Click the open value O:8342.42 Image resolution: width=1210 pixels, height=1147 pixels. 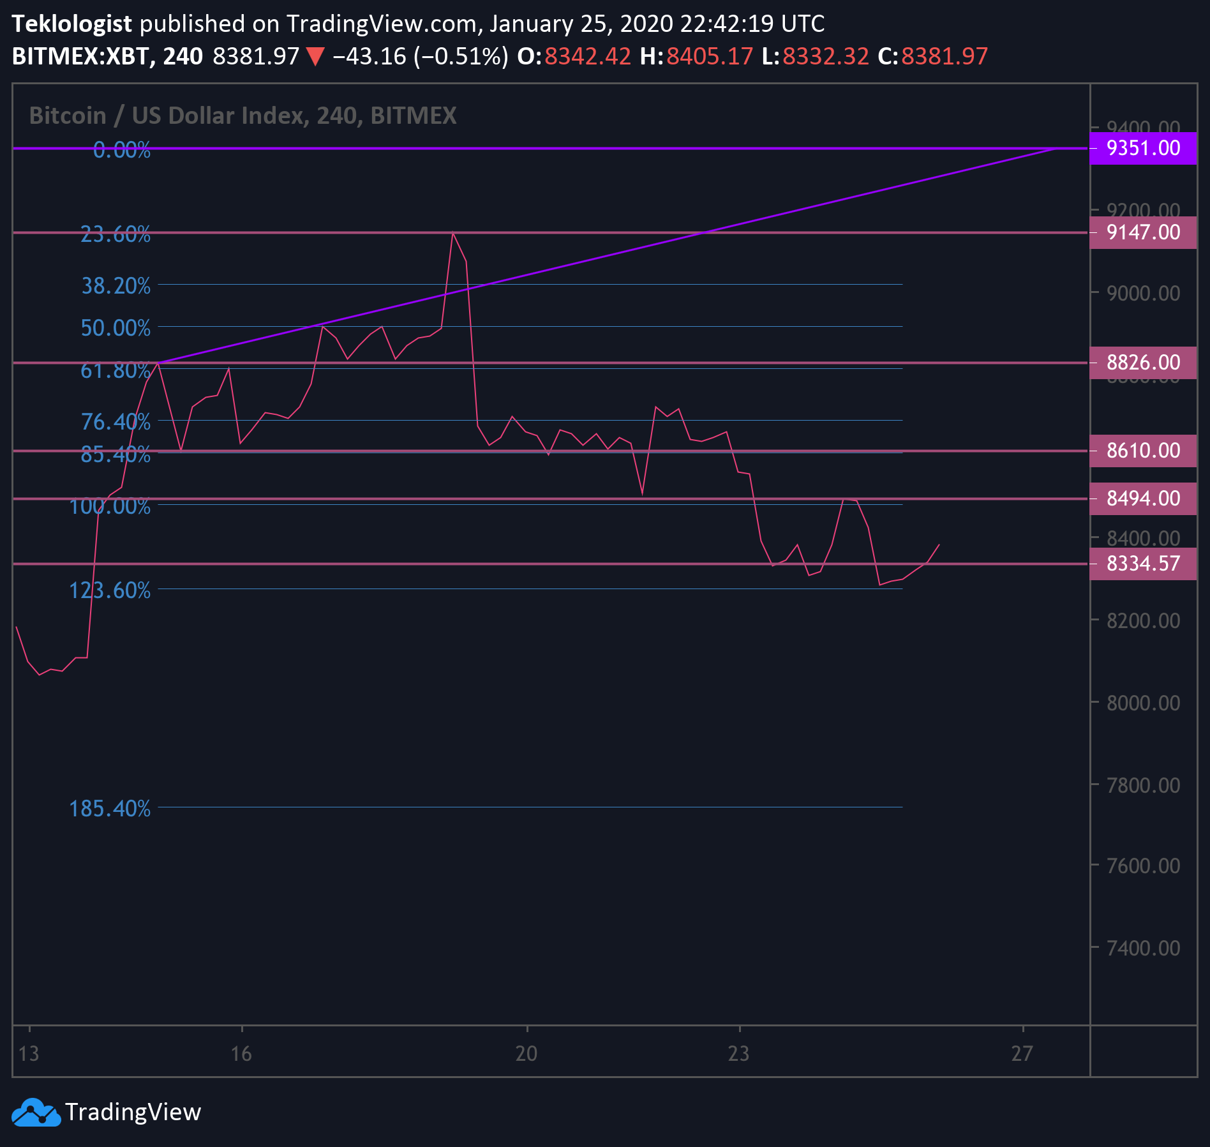pos(574,56)
